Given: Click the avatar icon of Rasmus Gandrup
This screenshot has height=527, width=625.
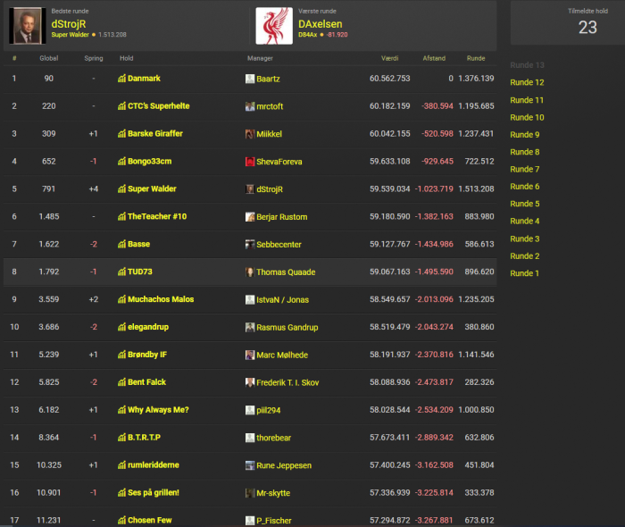Looking at the screenshot, I should tap(250, 327).
